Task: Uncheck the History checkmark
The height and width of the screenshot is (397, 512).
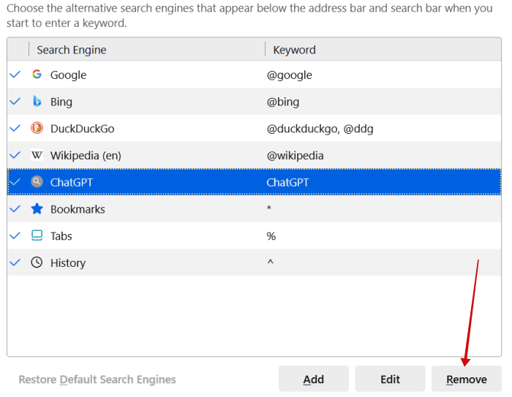Action: click(15, 262)
